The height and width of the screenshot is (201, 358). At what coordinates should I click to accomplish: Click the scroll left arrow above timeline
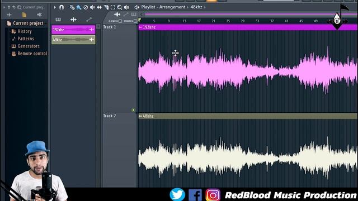[142, 15]
